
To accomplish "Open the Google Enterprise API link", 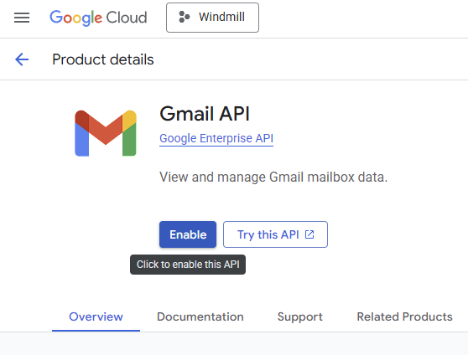I will click(x=216, y=139).
